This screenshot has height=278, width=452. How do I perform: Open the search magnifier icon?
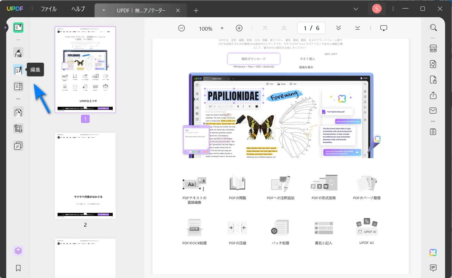pyautogui.click(x=433, y=28)
